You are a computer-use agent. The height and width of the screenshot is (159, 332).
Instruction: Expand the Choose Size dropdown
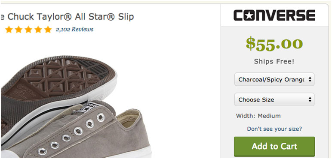tap(274, 99)
